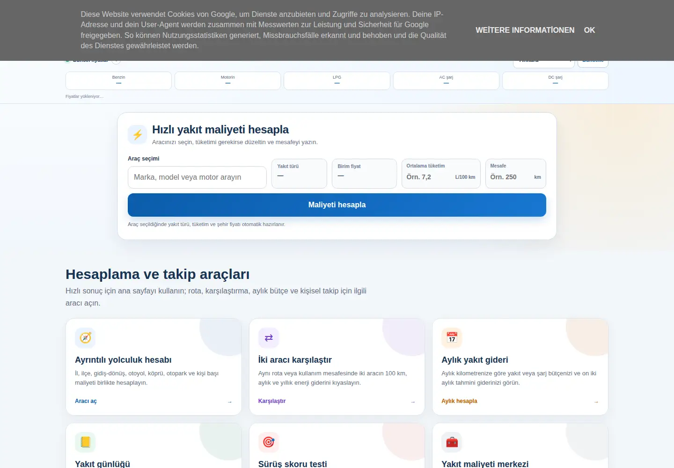Click the Ortalama tüketim input field
Image resolution: width=674 pixels, height=468 pixels.
click(441, 174)
